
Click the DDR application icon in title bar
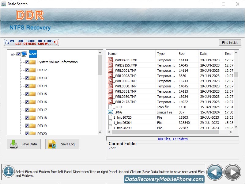pyautogui.click(x=3, y=4)
